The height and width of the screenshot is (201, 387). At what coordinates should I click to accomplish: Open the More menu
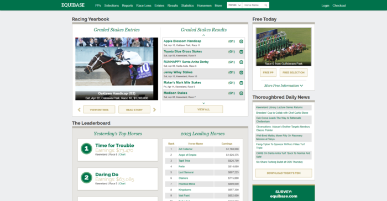tap(218, 6)
